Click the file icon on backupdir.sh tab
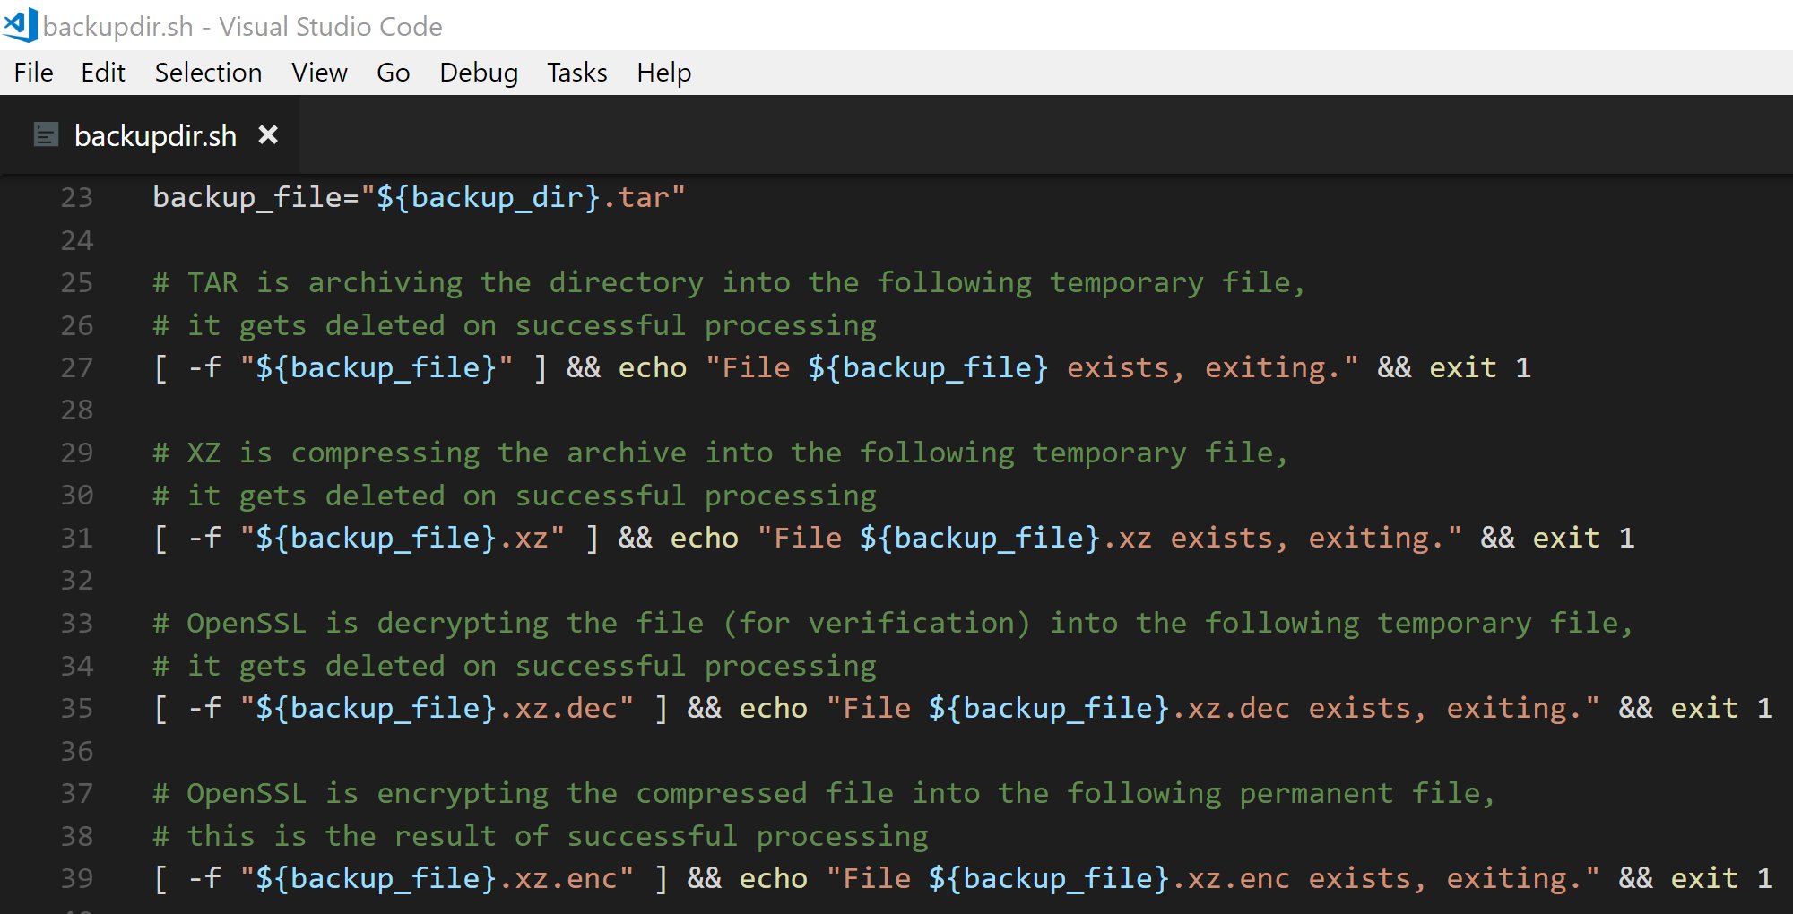The height and width of the screenshot is (914, 1793). pos(46,135)
